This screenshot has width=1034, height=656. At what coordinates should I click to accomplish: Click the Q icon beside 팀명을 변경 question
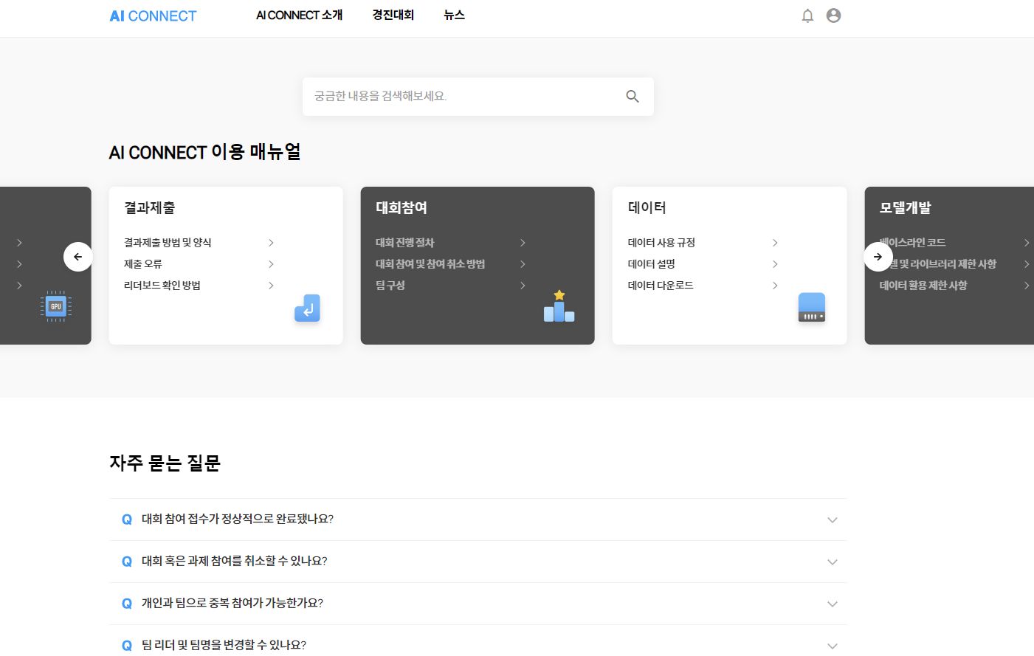[x=127, y=646]
